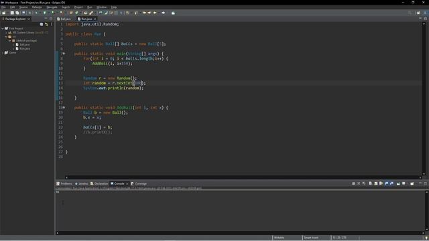Click the Coverage run toolbar icon
429x241 pixels.
(x=53, y=13)
